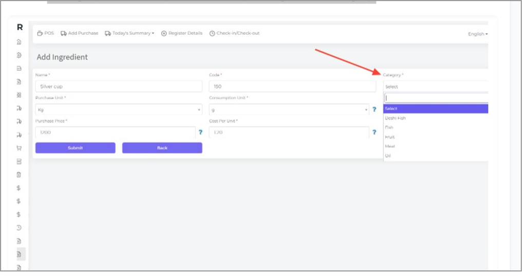Choose Fish from category list
The width and height of the screenshot is (526, 278).
pos(436,127)
